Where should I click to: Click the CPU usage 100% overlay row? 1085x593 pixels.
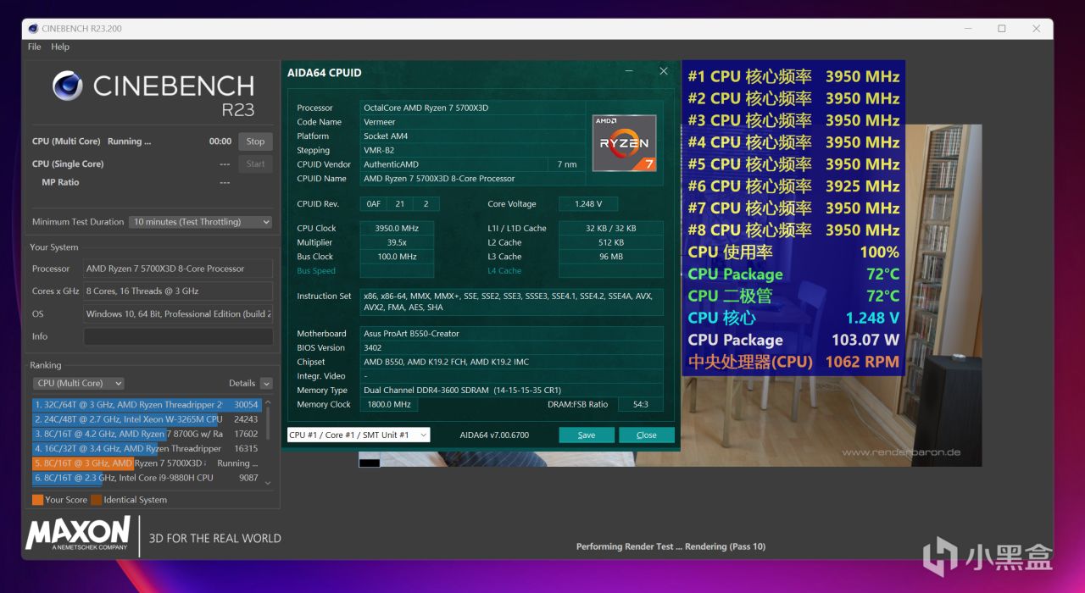[793, 252]
